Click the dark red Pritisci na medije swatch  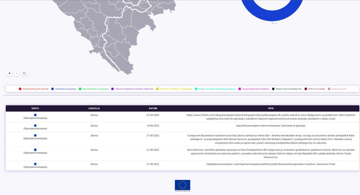tap(306, 89)
